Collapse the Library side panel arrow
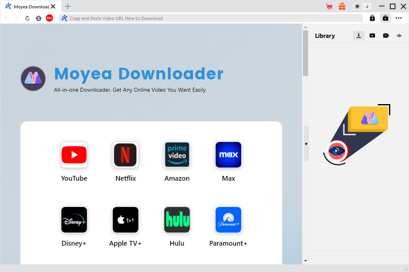The height and width of the screenshot is (272, 409). pyautogui.click(x=306, y=144)
